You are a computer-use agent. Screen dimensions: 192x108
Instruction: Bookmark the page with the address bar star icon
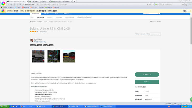point(150,4)
